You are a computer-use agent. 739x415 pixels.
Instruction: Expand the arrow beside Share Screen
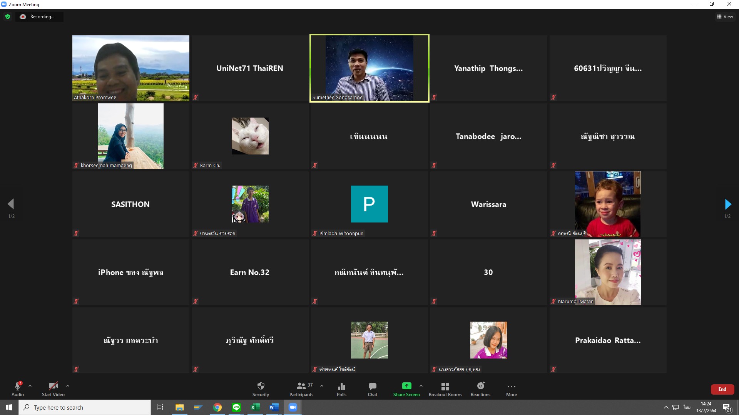click(x=421, y=386)
